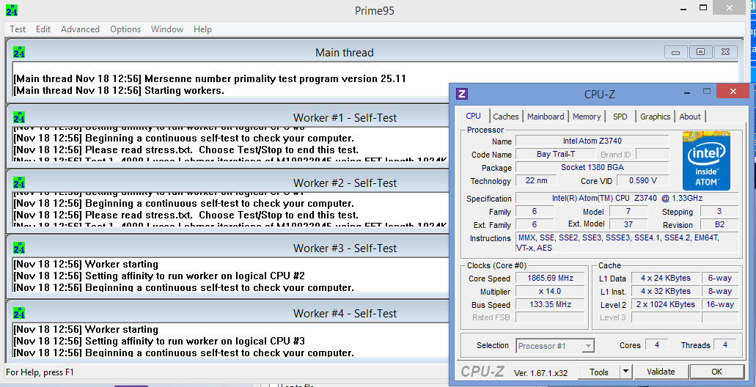756x387 pixels.
Task: Click the Core Speed value 1865.69 MHz
Action: 550,278
